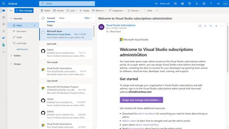Open People icon in the left rail

(4, 24)
